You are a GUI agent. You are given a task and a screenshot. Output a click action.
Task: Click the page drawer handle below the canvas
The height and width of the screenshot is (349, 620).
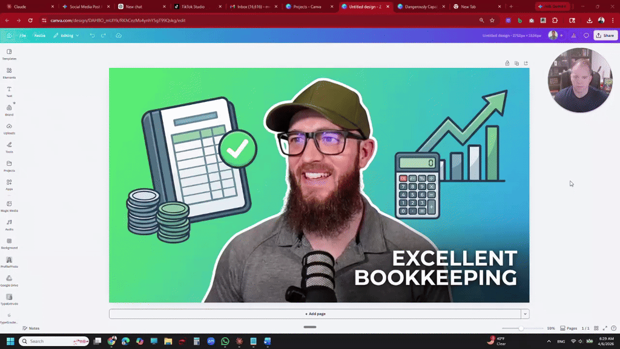[310, 327]
